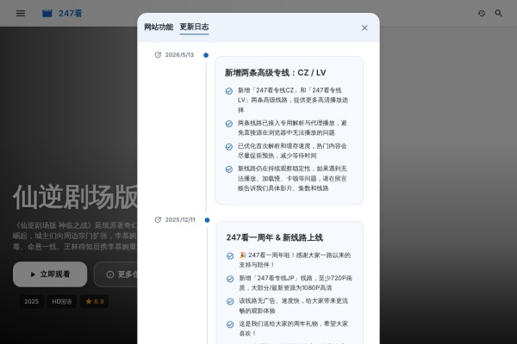
Task: Click the 2025 year tag
Action: 31,302
